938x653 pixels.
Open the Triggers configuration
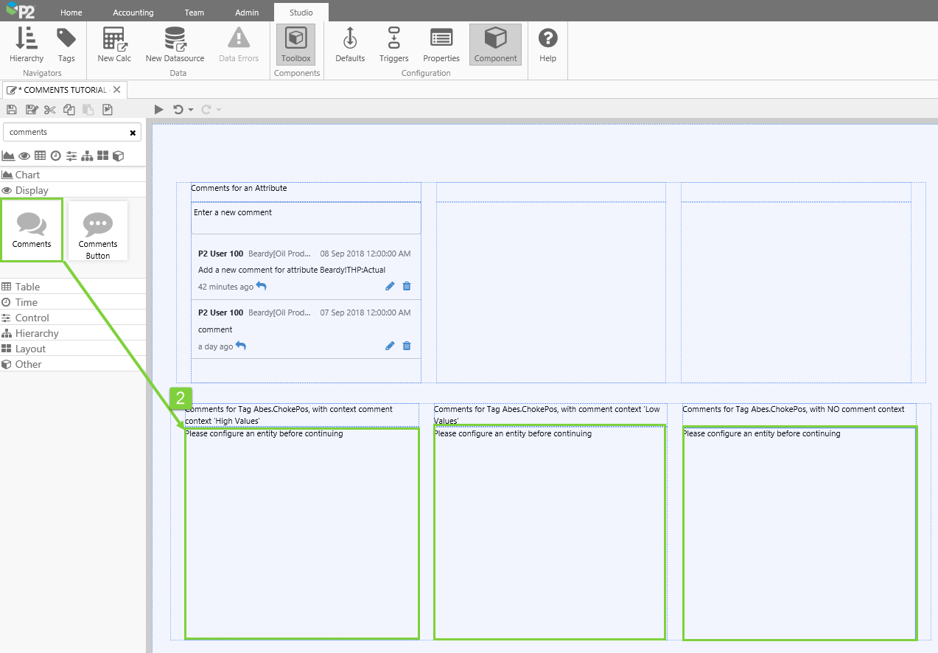[393, 45]
